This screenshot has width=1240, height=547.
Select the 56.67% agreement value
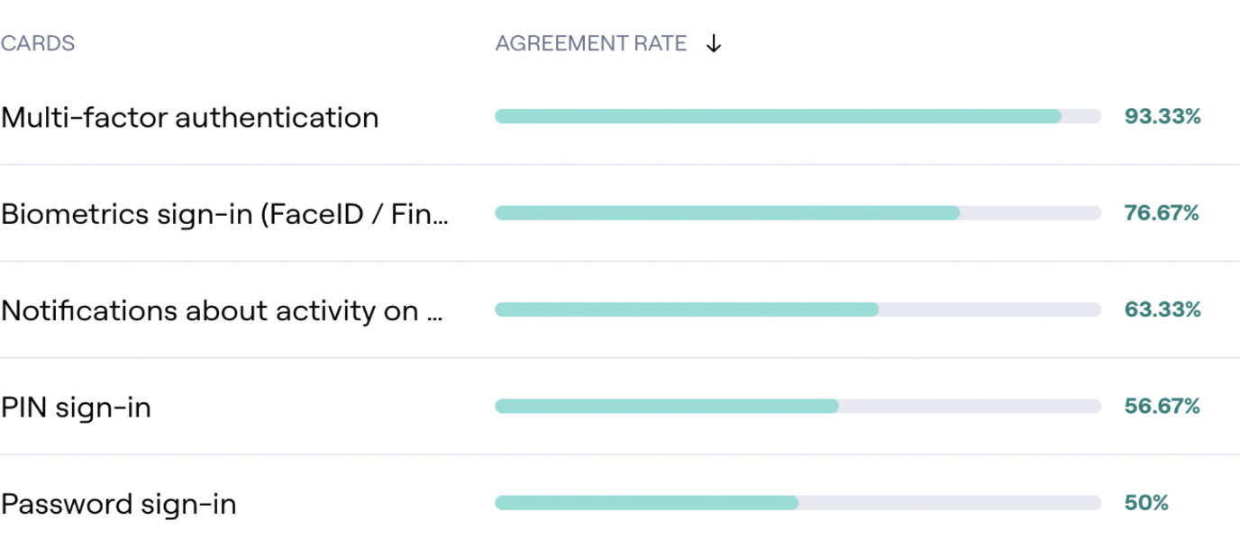pos(1162,407)
